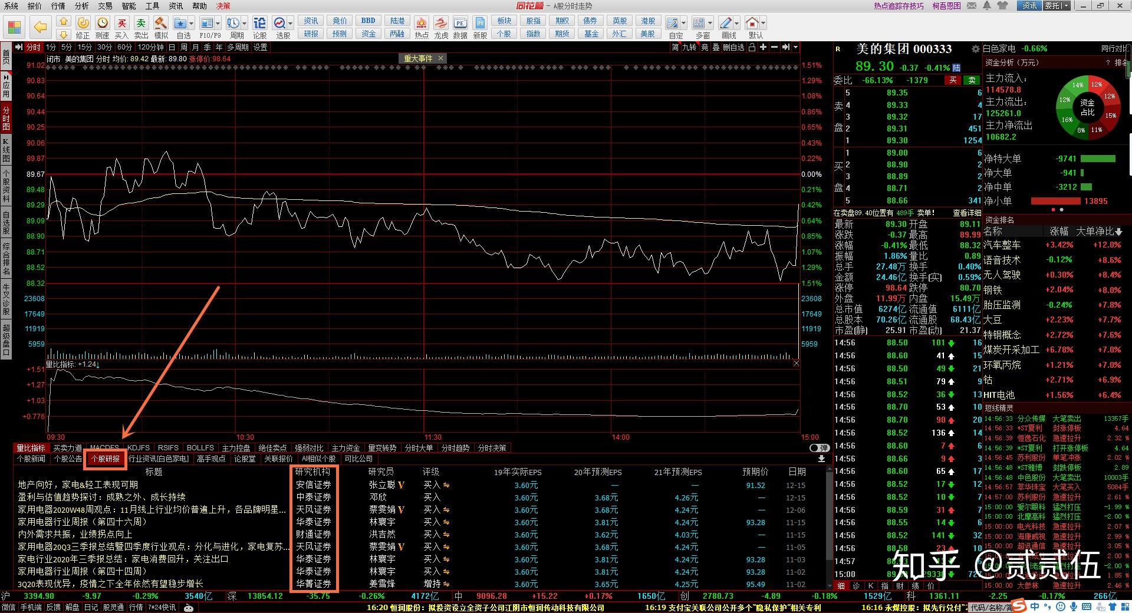Toggle the red 买 order-book button
The width and height of the screenshot is (1132, 613).
[x=952, y=80]
